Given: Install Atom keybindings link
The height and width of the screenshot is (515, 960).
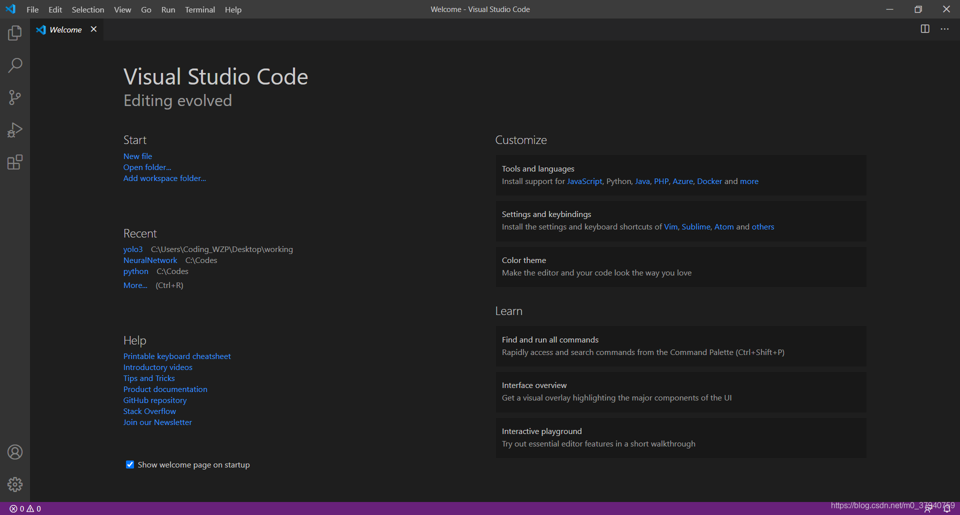Looking at the screenshot, I should (724, 226).
